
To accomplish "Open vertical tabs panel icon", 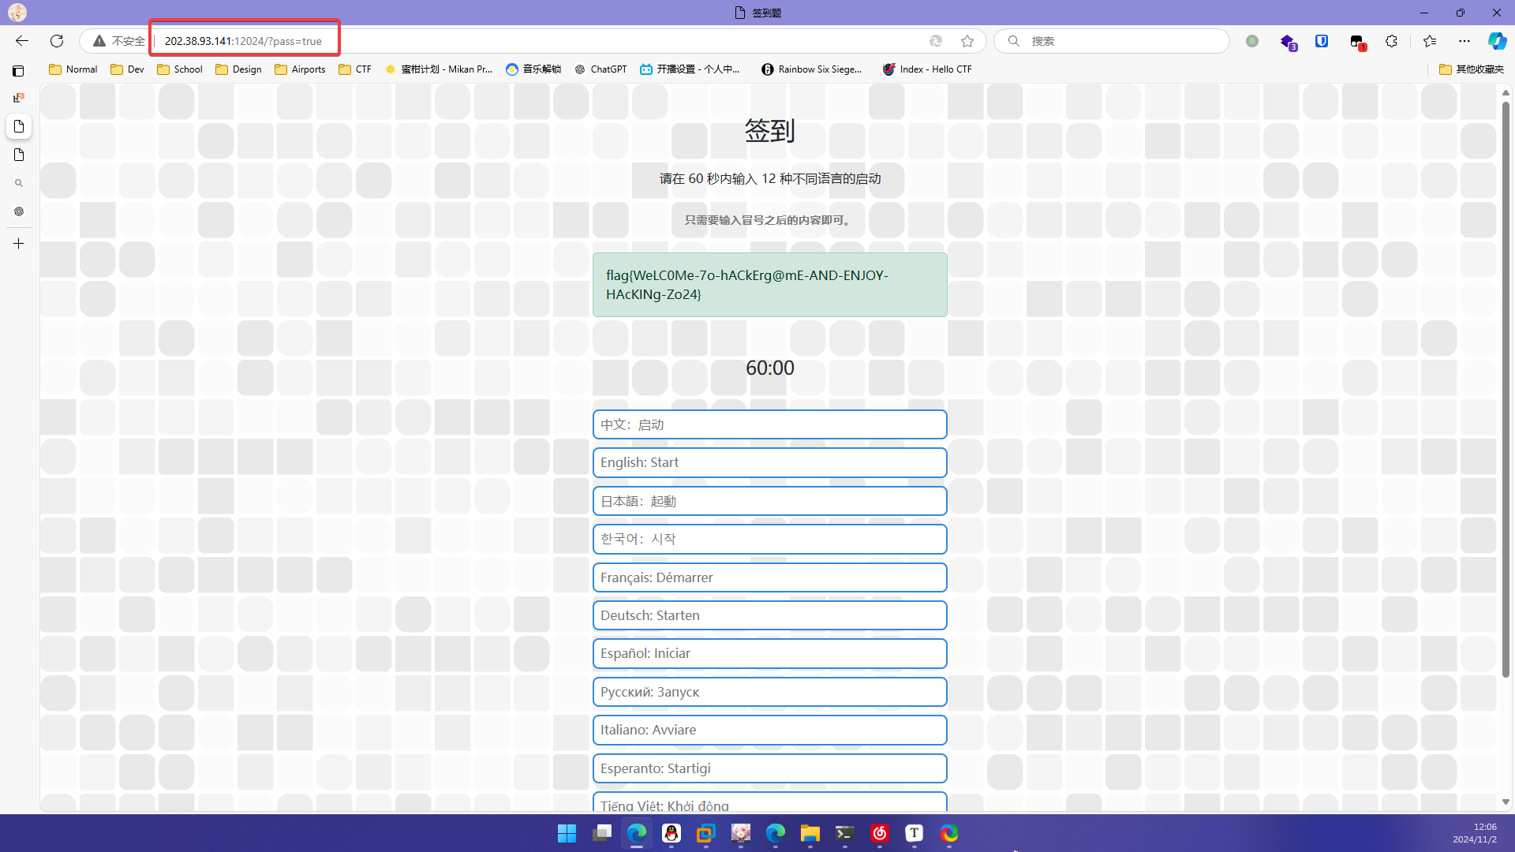I will click(18, 71).
